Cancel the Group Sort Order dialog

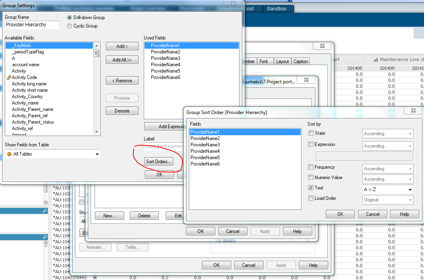372,214
